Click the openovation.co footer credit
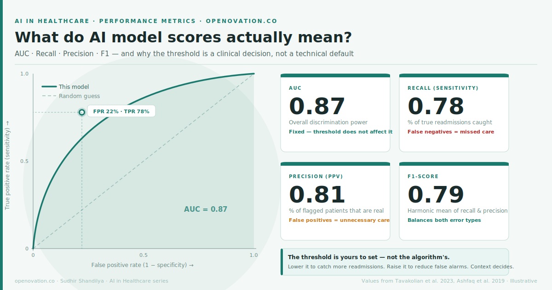 92,281
